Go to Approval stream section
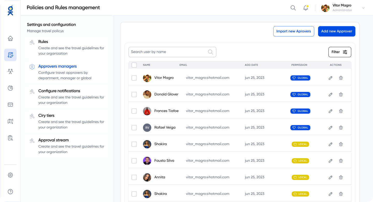 [x=53, y=140]
